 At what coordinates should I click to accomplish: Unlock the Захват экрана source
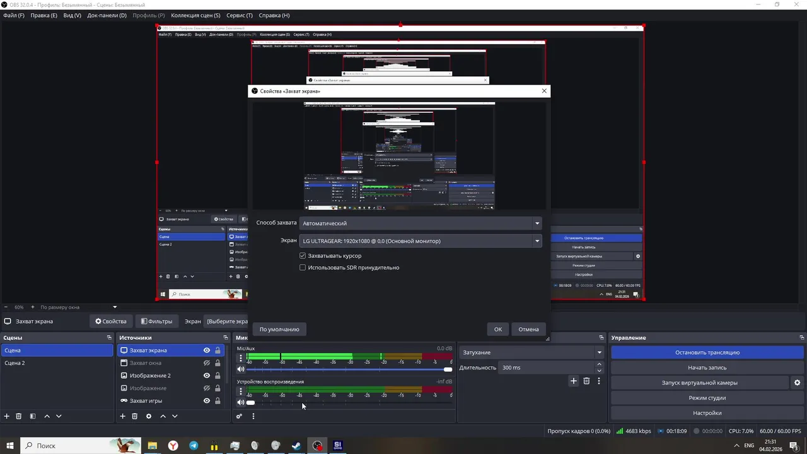(218, 351)
